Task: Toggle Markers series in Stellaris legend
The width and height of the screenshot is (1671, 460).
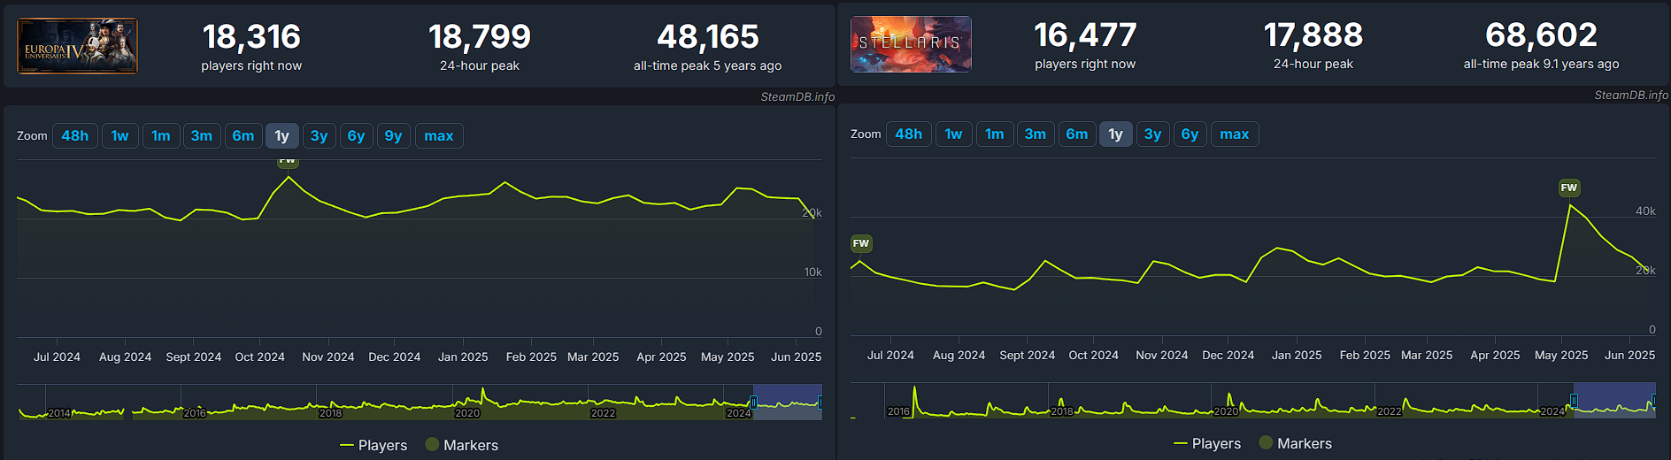Action: pos(1296,443)
